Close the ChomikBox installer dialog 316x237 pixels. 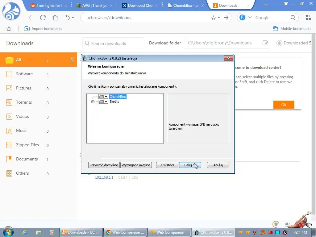[x=228, y=58]
